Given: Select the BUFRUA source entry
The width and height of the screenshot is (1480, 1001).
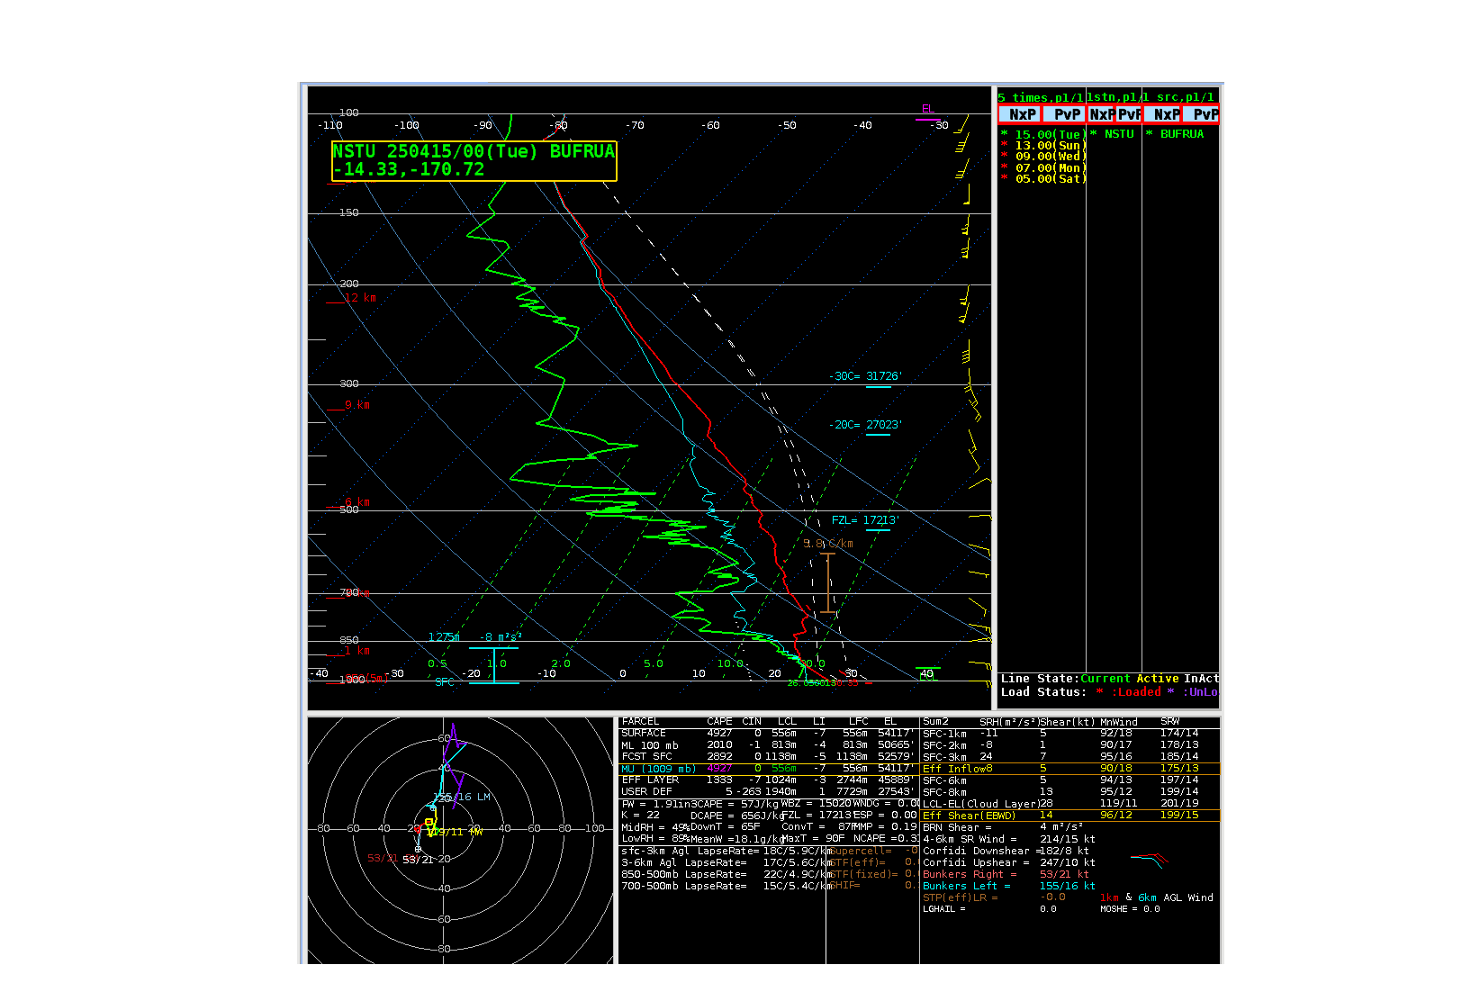Looking at the screenshot, I should (1180, 134).
